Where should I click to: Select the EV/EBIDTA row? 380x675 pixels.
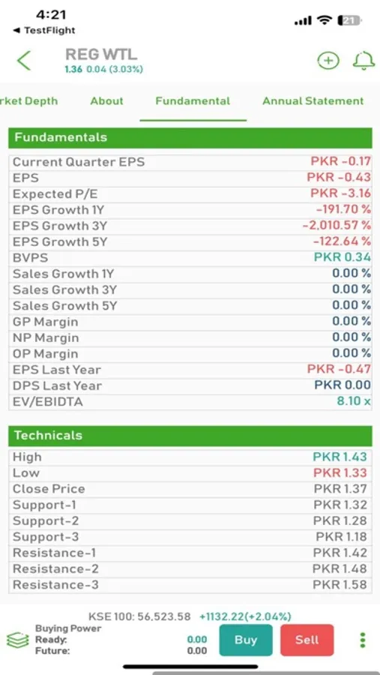click(190, 402)
